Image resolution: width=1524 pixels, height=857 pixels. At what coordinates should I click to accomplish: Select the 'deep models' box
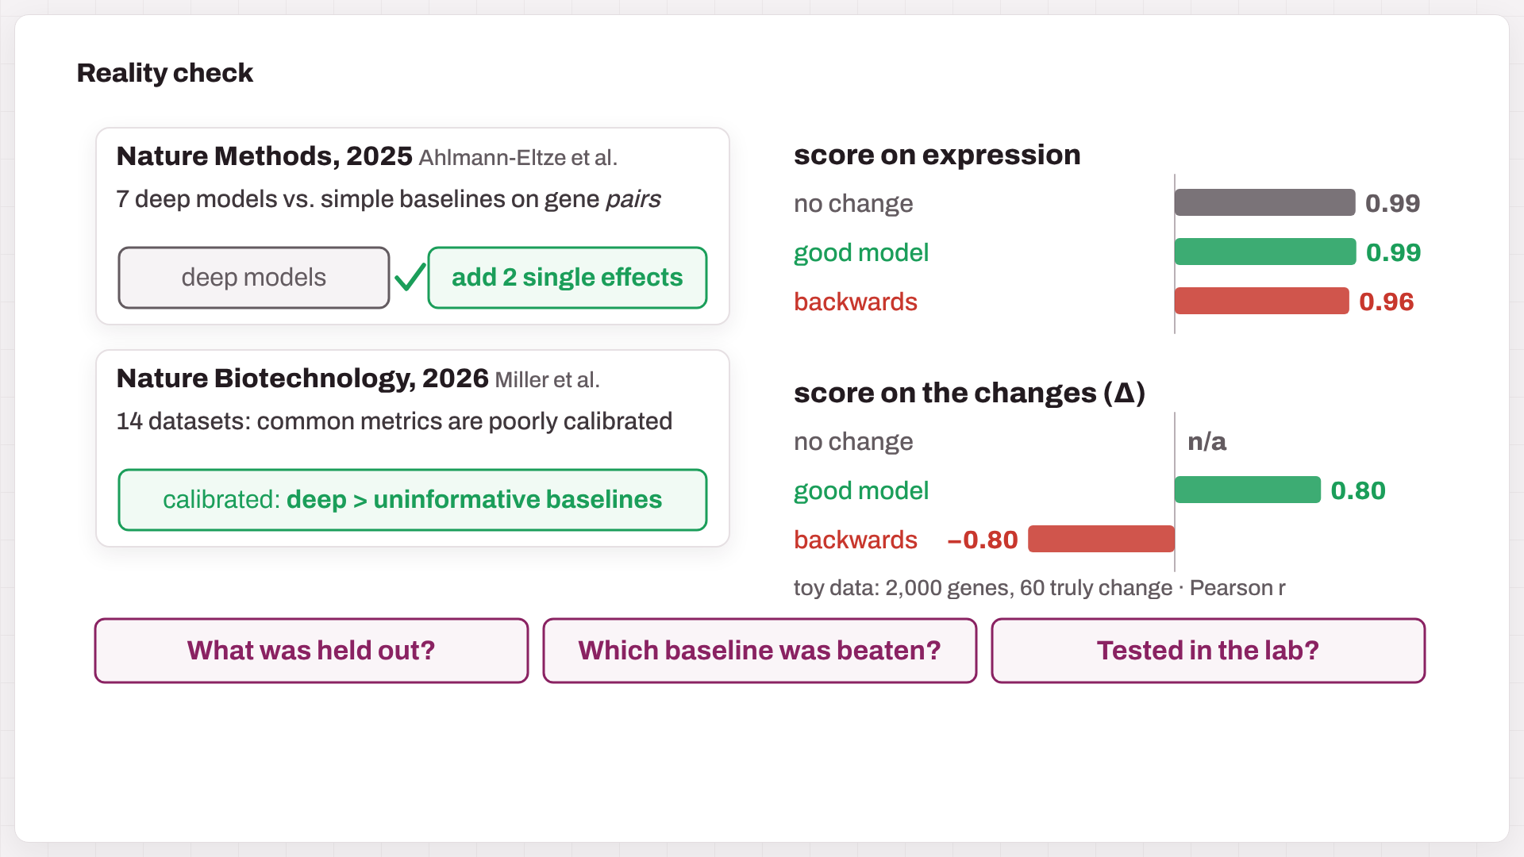click(254, 278)
